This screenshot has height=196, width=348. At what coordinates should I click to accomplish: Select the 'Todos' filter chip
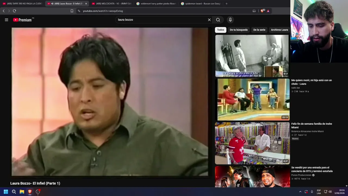tap(221, 30)
